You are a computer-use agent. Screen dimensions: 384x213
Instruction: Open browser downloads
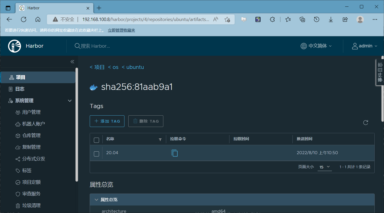331,19
